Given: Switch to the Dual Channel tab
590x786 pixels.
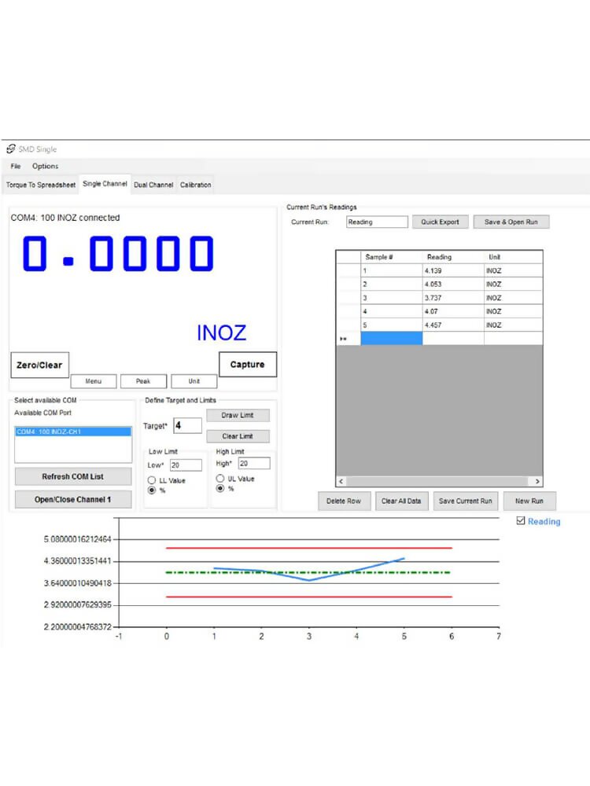Looking at the screenshot, I should (153, 185).
